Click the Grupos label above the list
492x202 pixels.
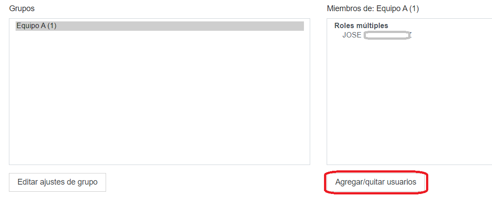pos(22,9)
